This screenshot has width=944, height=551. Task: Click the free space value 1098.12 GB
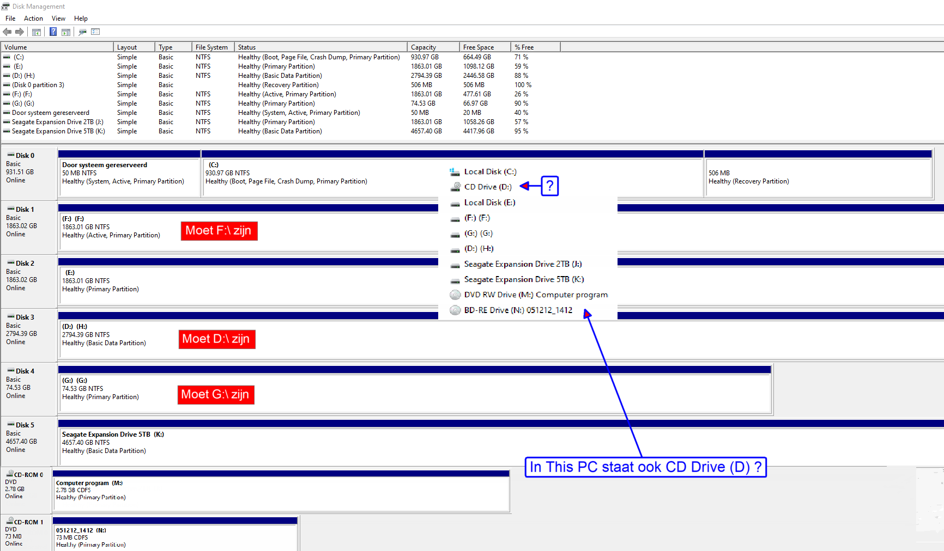coord(479,66)
